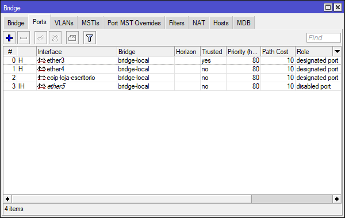Open the filter funnel button
Viewport: 345px width, 218px height.
(x=90, y=38)
